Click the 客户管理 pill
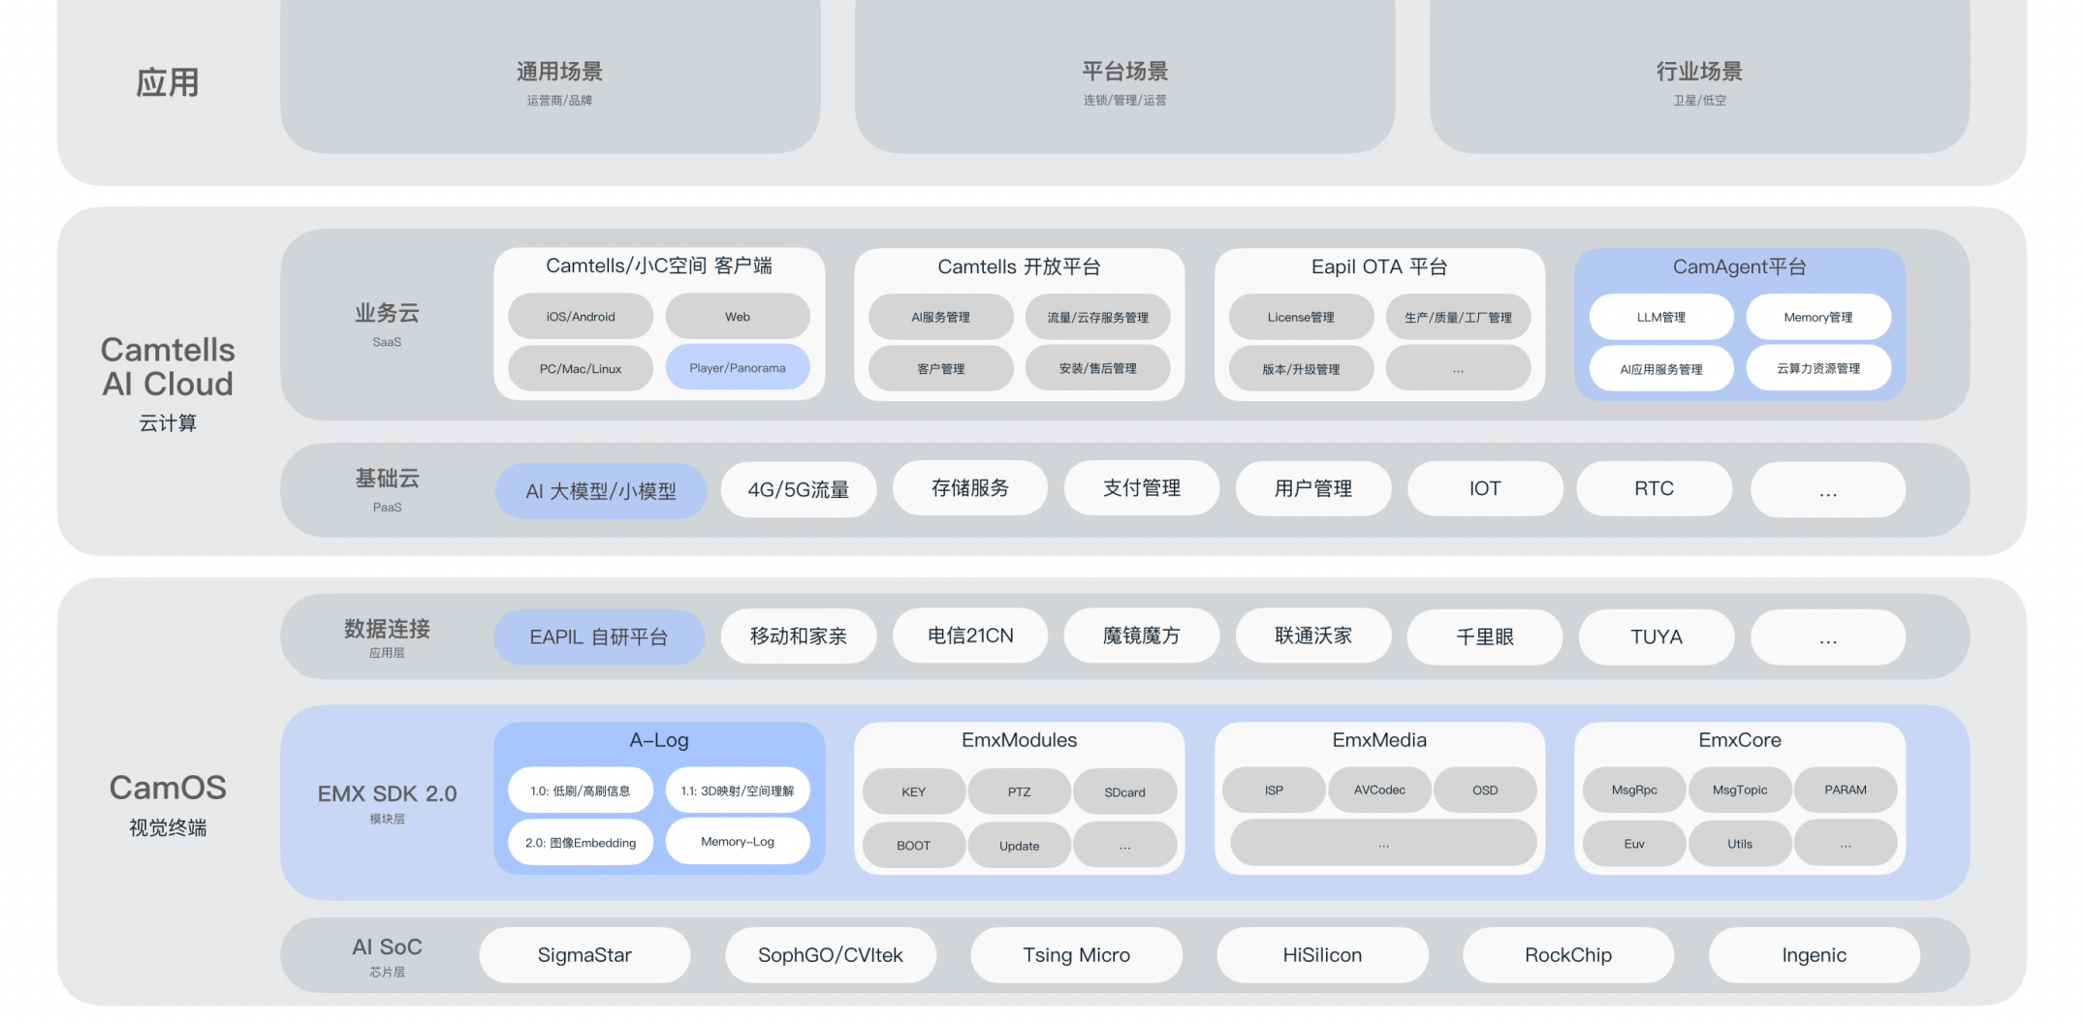2084x1024 pixels. coord(941,368)
